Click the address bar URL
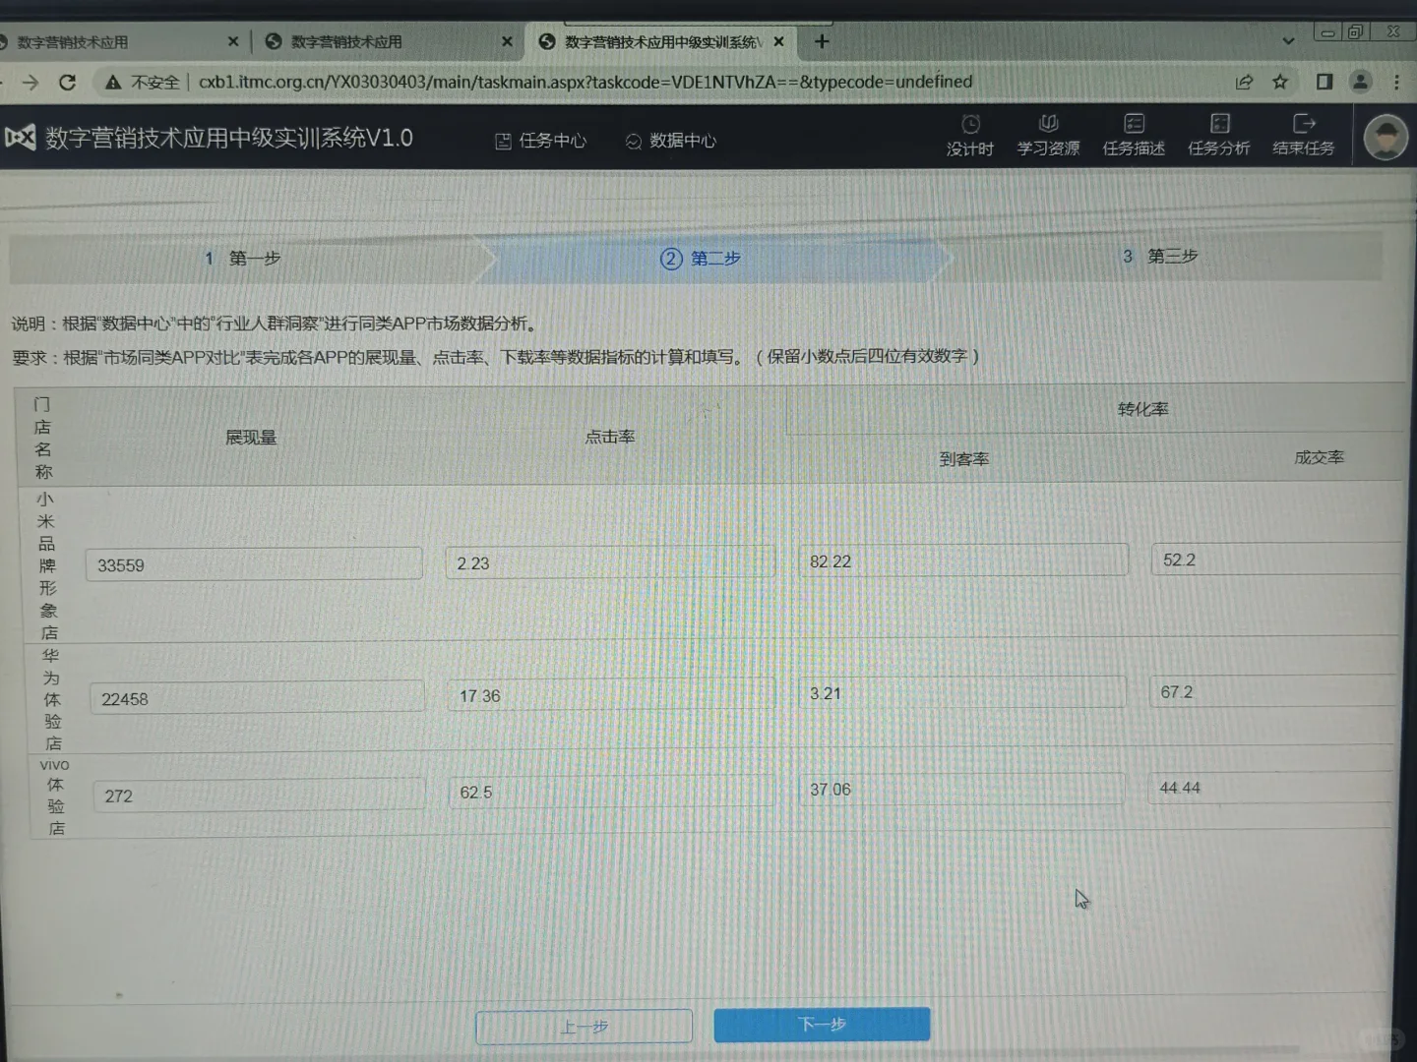The image size is (1417, 1062). pyautogui.click(x=585, y=82)
